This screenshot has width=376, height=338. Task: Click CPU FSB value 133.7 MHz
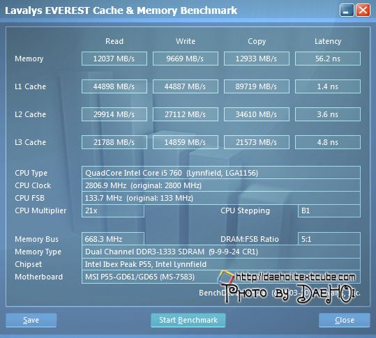221,198
